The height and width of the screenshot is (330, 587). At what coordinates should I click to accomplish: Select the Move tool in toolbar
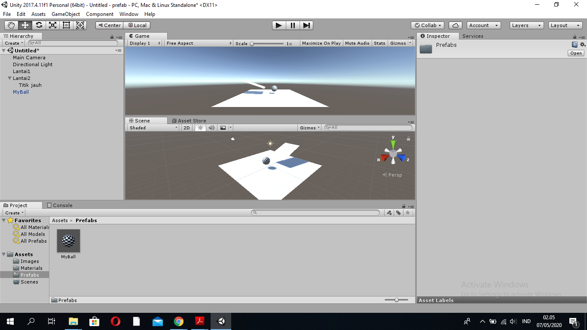pos(25,25)
